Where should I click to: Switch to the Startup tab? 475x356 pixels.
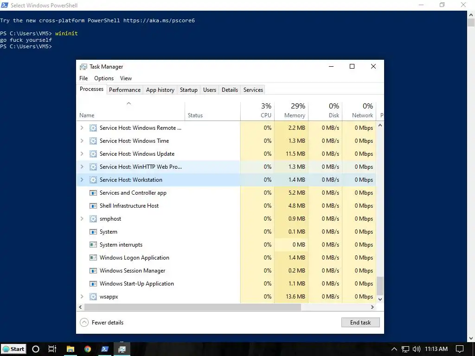tap(188, 90)
